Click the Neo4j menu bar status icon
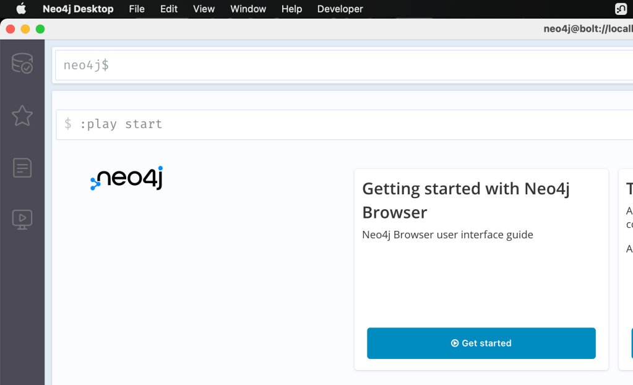Viewport: 633px width, 385px height. (621, 9)
